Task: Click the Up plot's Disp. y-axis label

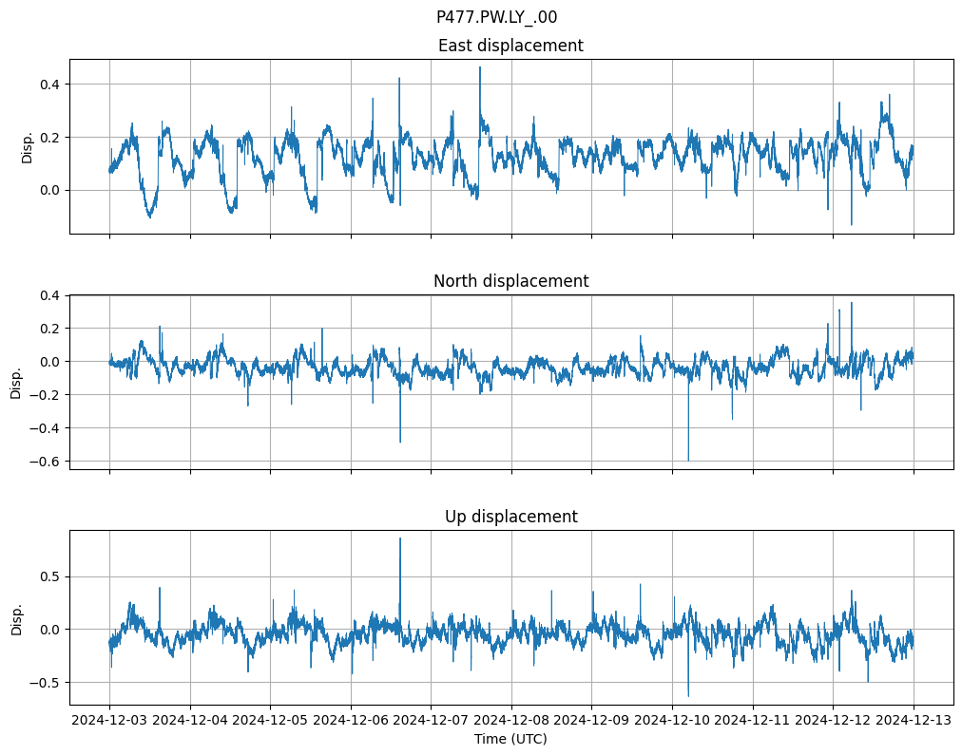Action: pyautogui.click(x=16, y=617)
